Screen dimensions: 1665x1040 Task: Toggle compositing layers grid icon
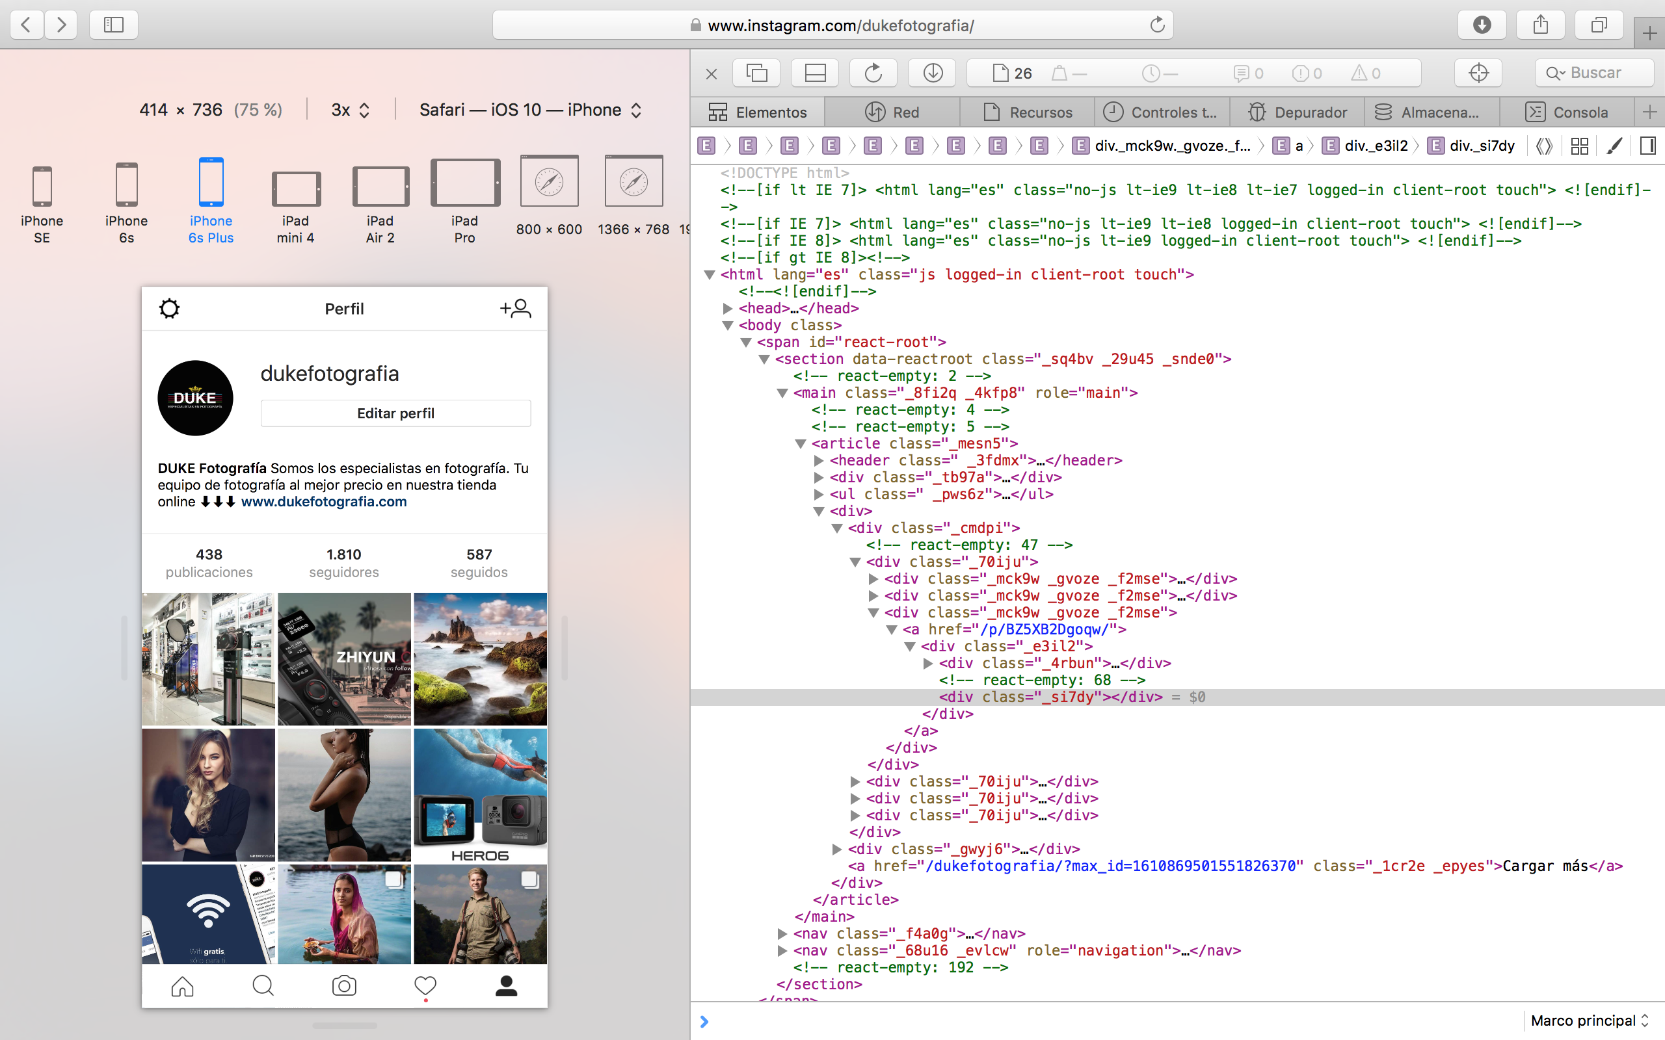tap(1580, 146)
